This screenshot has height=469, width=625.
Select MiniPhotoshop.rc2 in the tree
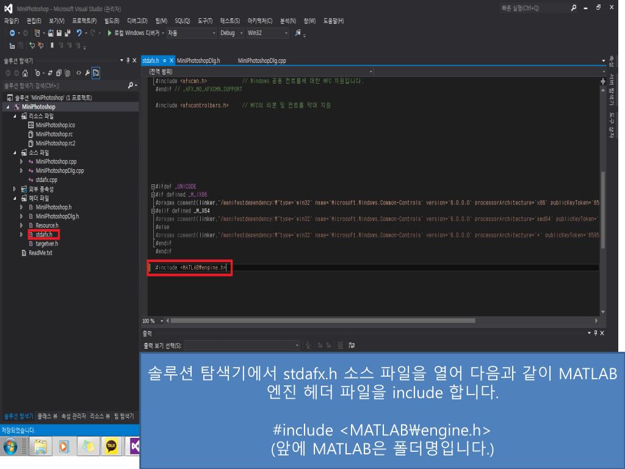[56, 144]
